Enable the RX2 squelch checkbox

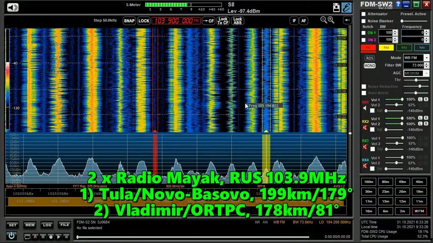click(372, 129)
